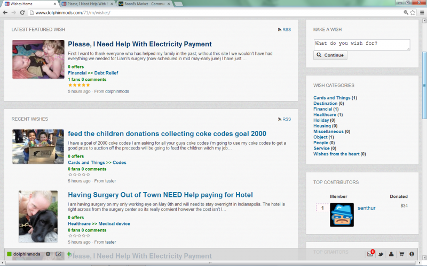Click the horizontal page scrollbar
427x266 pixels.
tap(210, 263)
